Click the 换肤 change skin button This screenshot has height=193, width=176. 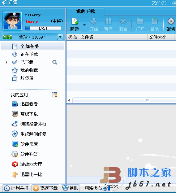[70, 188]
